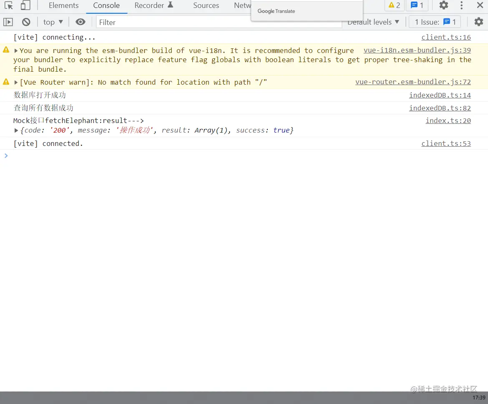Open source link client.ts:16
The height and width of the screenshot is (404, 488).
(x=446, y=38)
